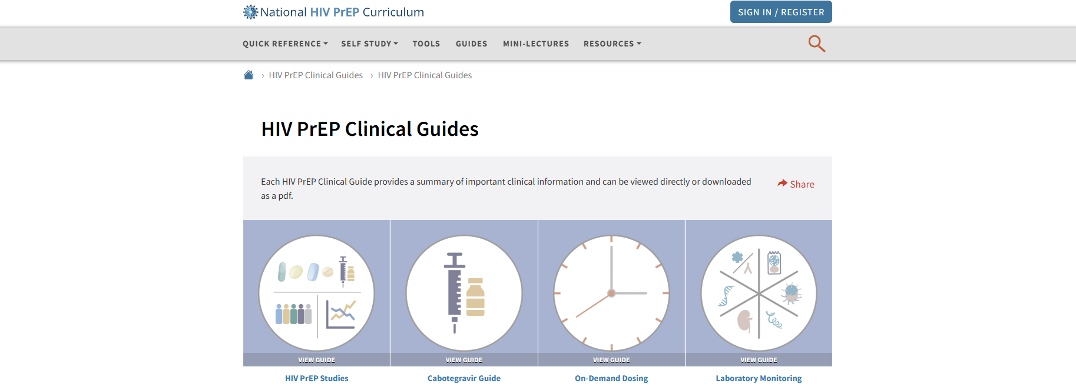Expand the Resources menu
1076x387 pixels.
tap(613, 44)
